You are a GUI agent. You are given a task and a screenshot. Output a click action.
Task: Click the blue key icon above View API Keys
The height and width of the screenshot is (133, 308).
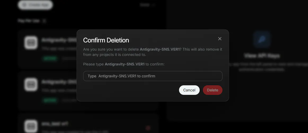pos(262,39)
